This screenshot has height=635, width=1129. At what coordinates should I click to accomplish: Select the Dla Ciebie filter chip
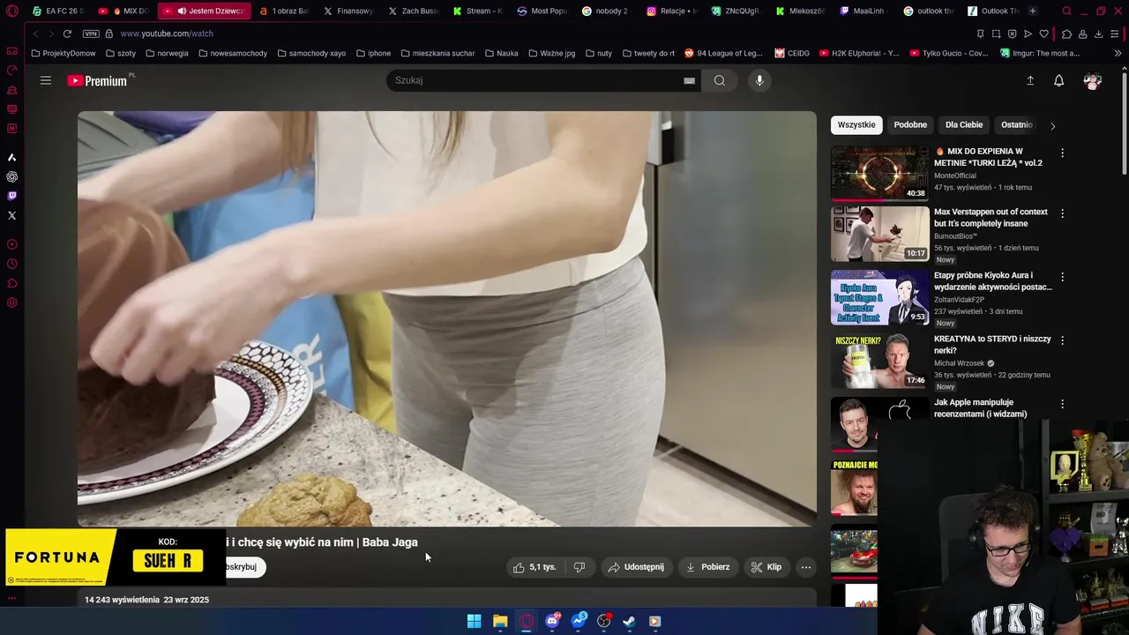964,124
